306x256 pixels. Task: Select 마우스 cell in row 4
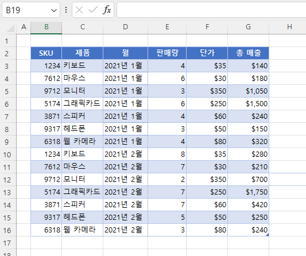82,79
